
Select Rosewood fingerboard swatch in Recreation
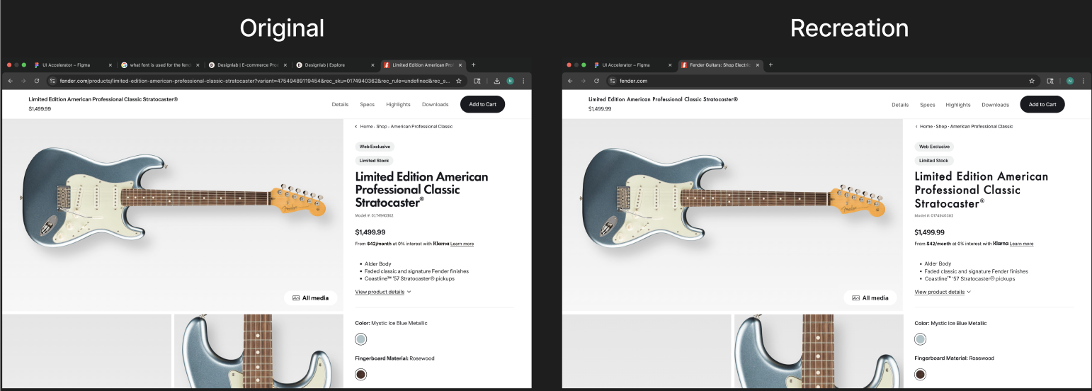click(921, 374)
